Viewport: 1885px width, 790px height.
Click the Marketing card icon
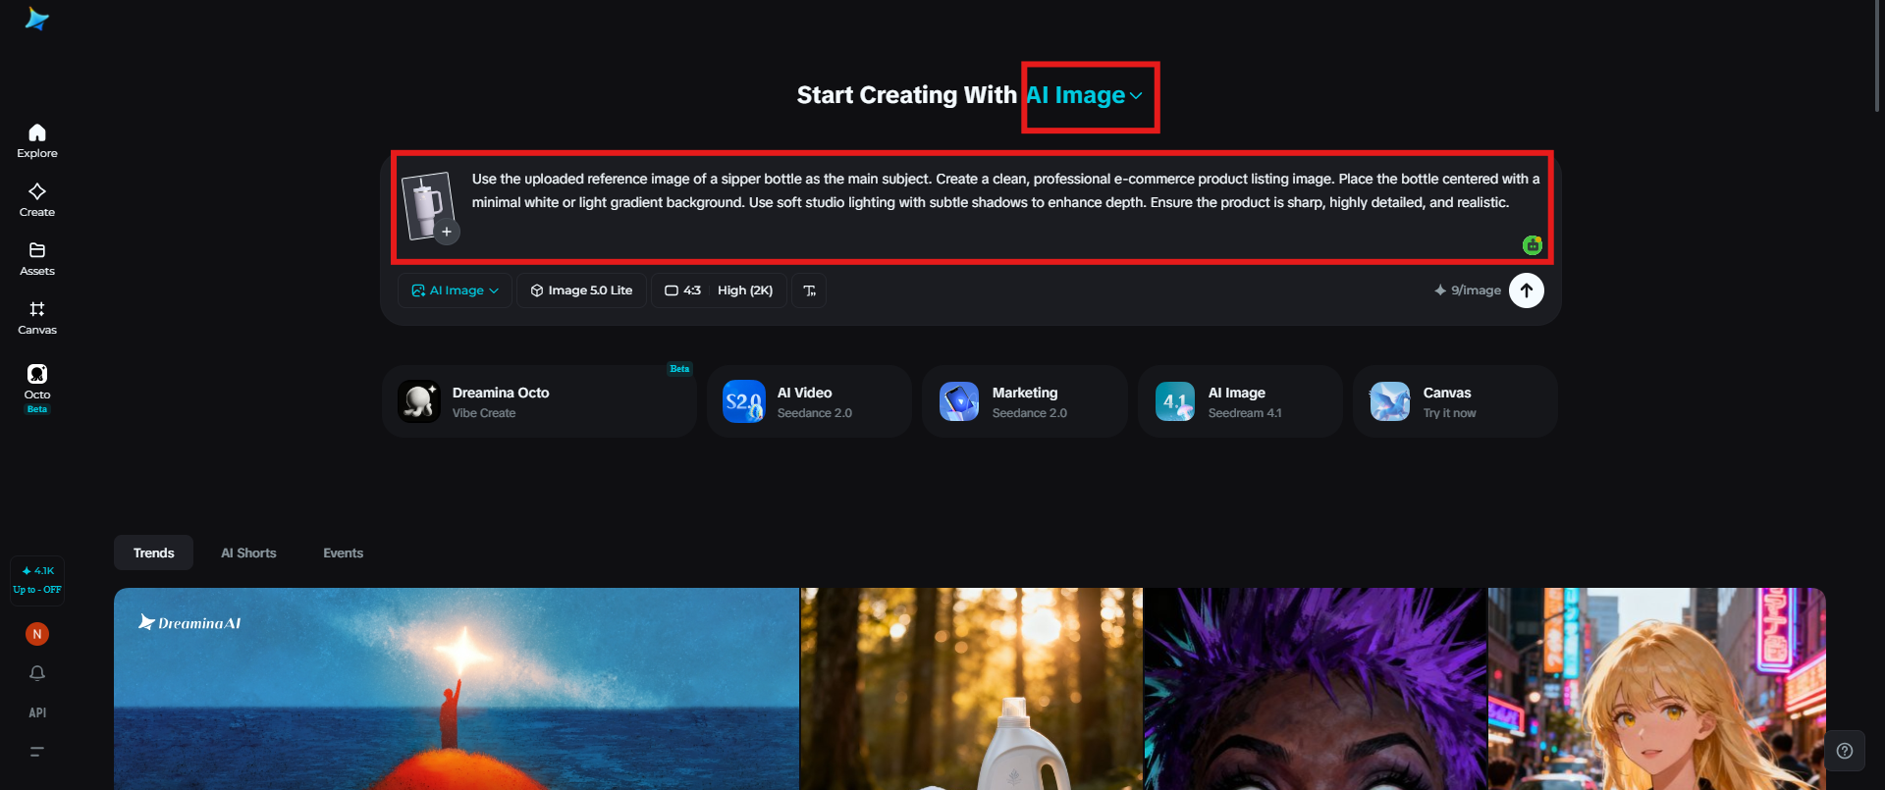click(959, 401)
